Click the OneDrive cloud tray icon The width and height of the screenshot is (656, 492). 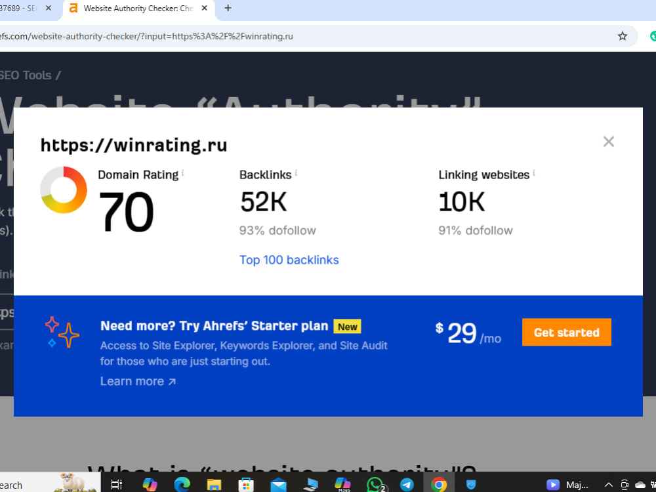tap(640, 485)
